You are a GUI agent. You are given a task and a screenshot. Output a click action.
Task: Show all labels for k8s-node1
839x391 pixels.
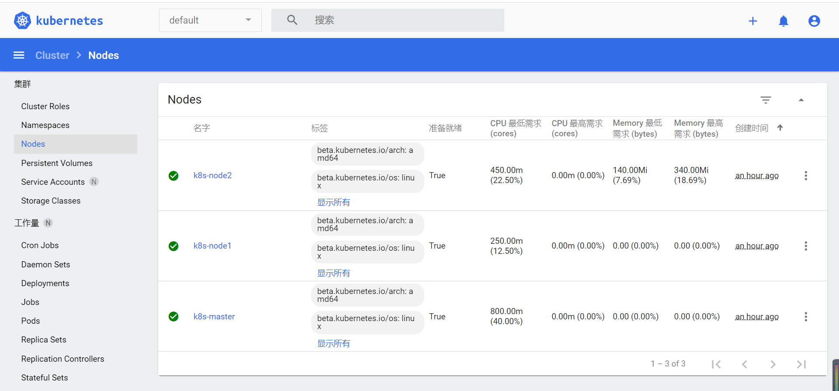[x=333, y=273]
